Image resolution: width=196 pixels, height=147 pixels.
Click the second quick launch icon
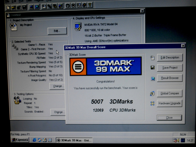coord(39,140)
